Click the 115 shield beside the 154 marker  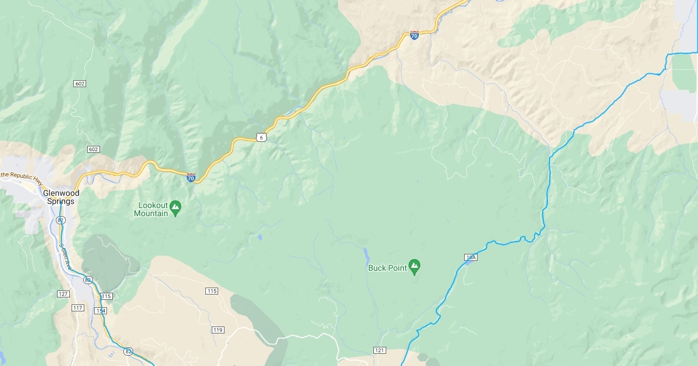[x=106, y=296]
